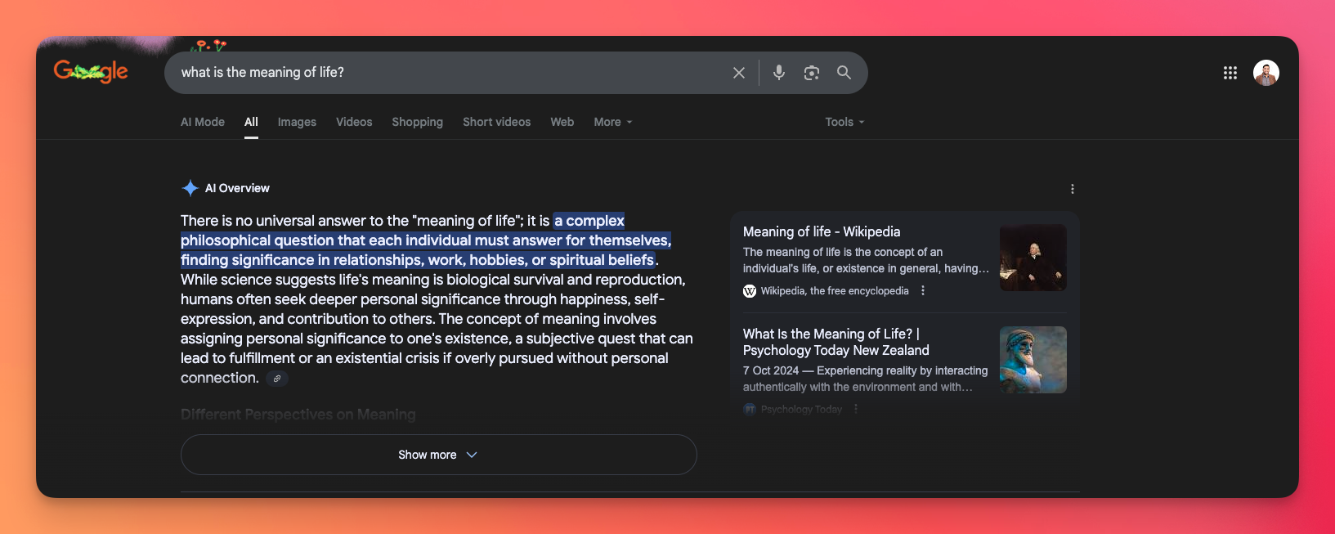Click the '7 Oct 2024' result snippet
The width and height of the screenshot is (1335, 534).
point(866,379)
